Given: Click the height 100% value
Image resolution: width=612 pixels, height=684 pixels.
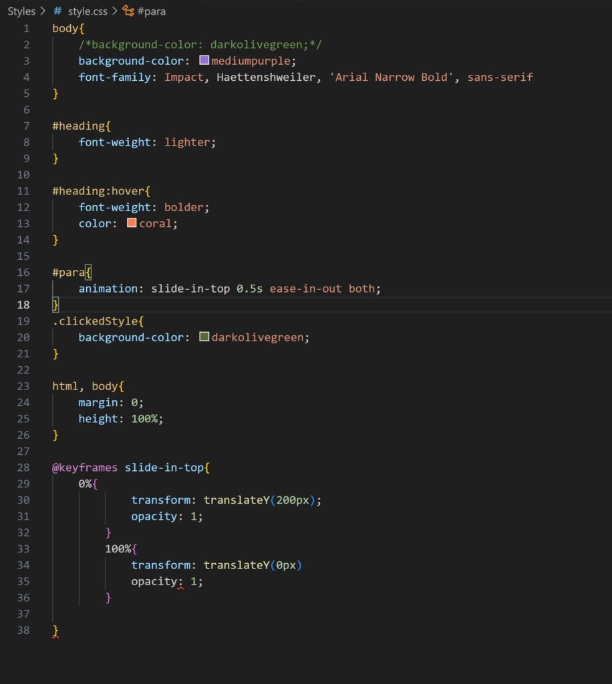Looking at the screenshot, I should pos(144,418).
